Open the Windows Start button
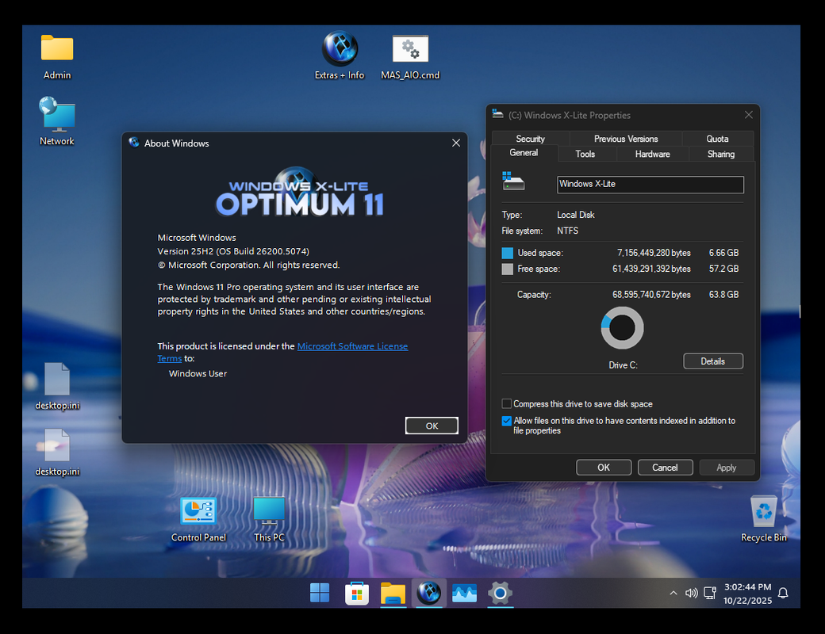Image resolution: width=825 pixels, height=634 pixels. pyautogui.click(x=320, y=593)
